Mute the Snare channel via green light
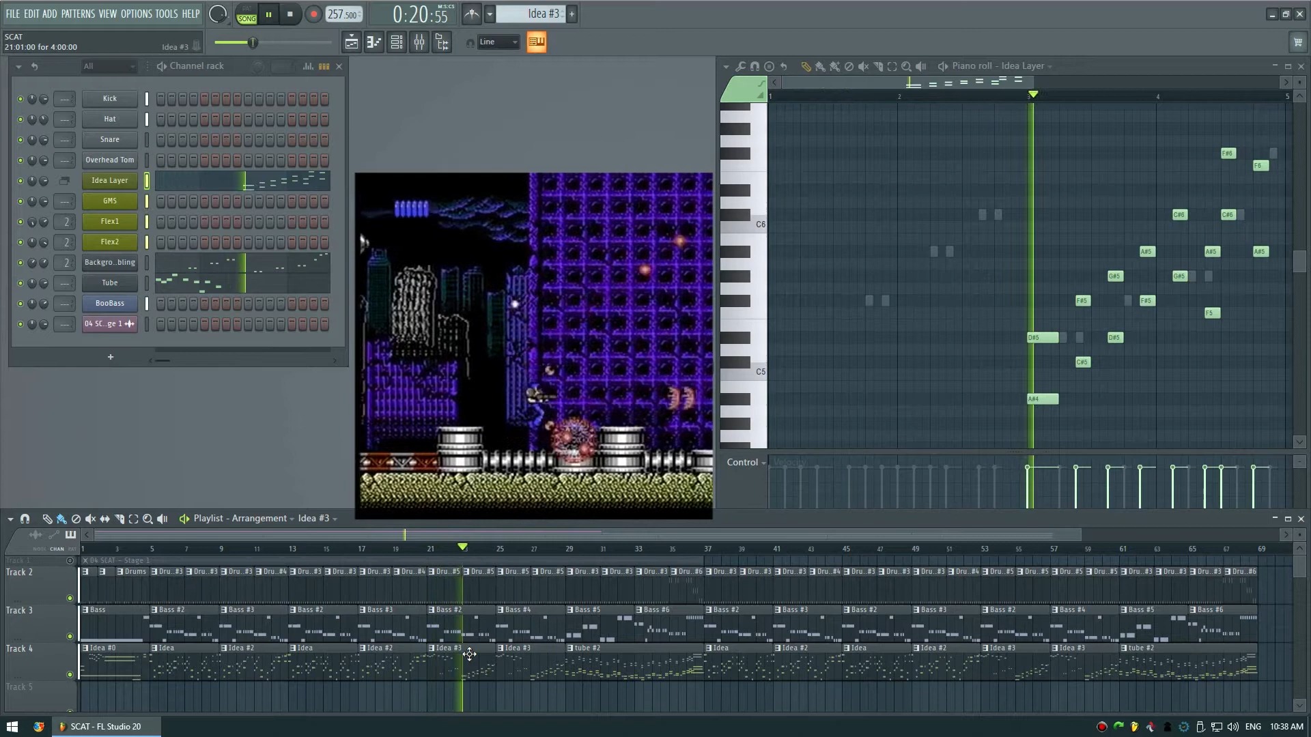The image size is (1311, 737). [20, 140]
